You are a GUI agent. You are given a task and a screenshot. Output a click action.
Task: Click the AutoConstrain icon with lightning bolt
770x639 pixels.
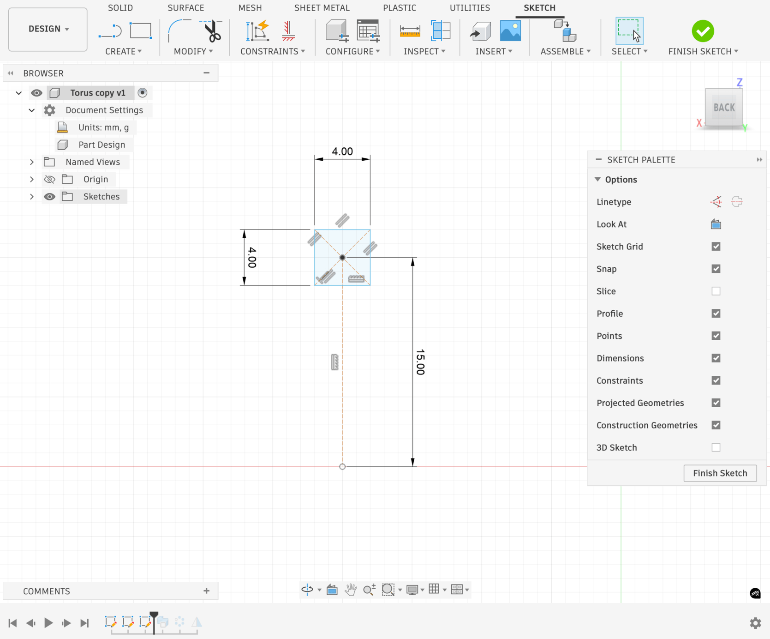257,31
